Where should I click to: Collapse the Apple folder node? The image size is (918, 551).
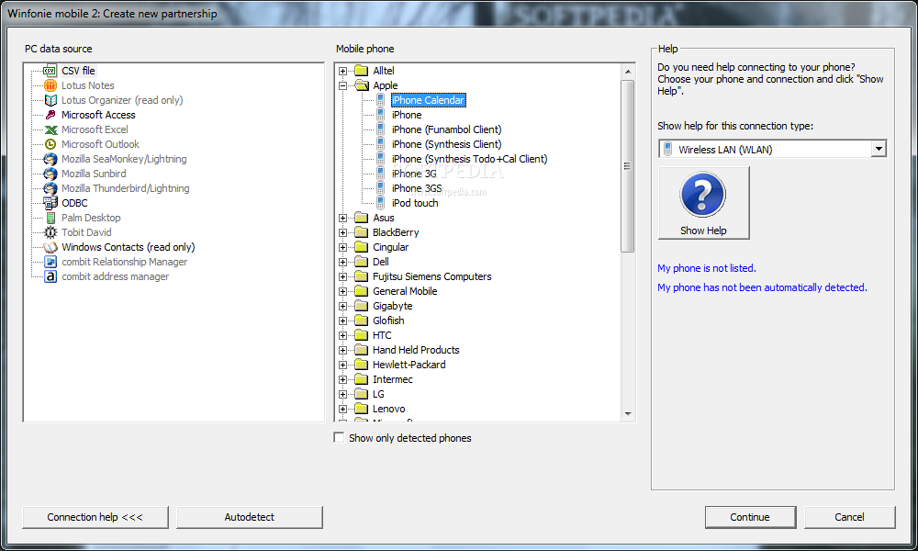pos(343,85)
